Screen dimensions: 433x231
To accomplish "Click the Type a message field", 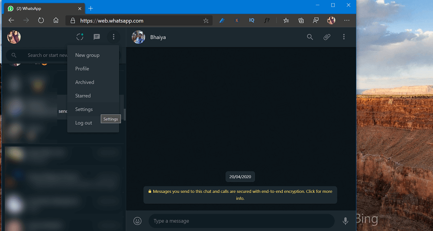I will [x=242, y=221].
